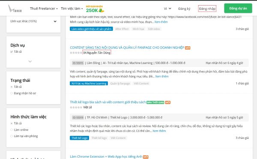The image size is (257, 159).
Task: Click budget 500.000 đ - 1.000.000 đ
Action: [x=170, y=63]
